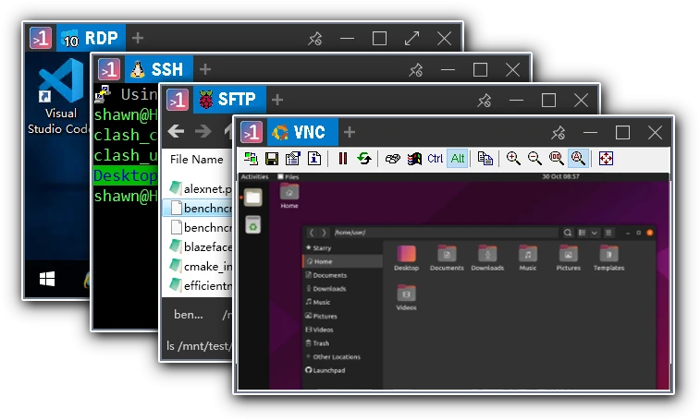Click the save icon in VNC toolbar
Image resolution: width=700 pixels, height=420 pixels.
tap(272, 158)
